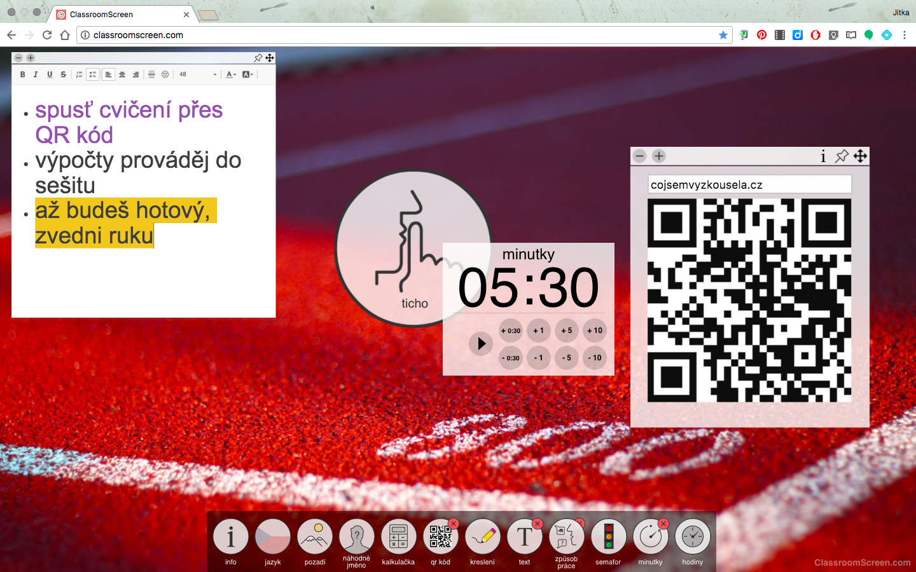Viewport: 916px width, 572px height.
Task: Align text left in text editor
Action: tap(108, 74)
